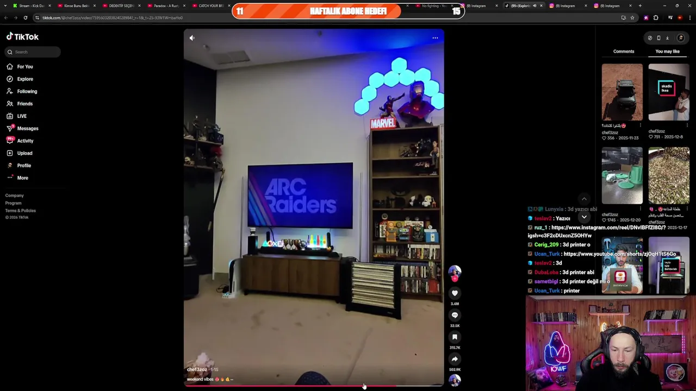696x391 pixels.
Task: Bookmark the video with the save icon
Action: (x=455, y=337)
